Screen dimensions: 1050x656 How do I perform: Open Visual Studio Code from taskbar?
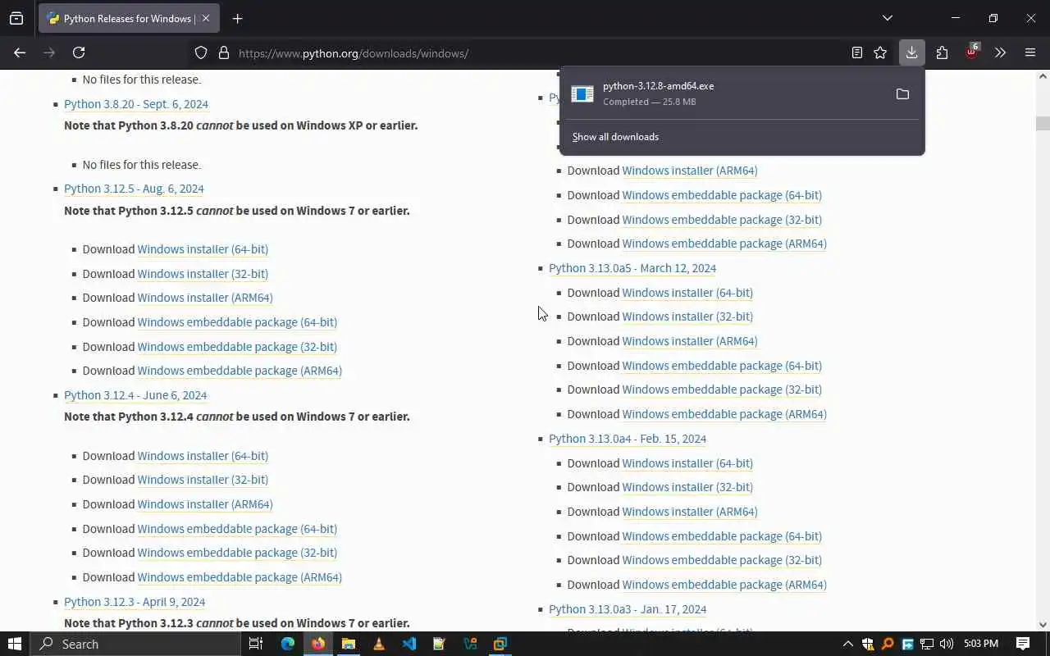point(409,644)
